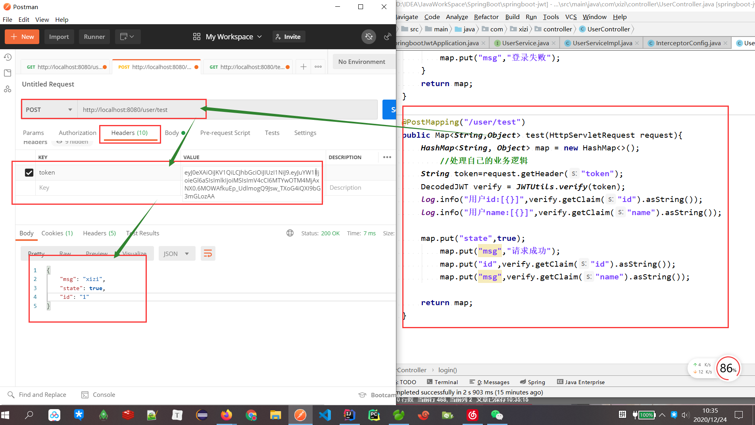Click the sync status icon in Postman header
Image resolution: width=755 pixels, height=425 pixels.
pyautogui.click(x=369, y=37)
